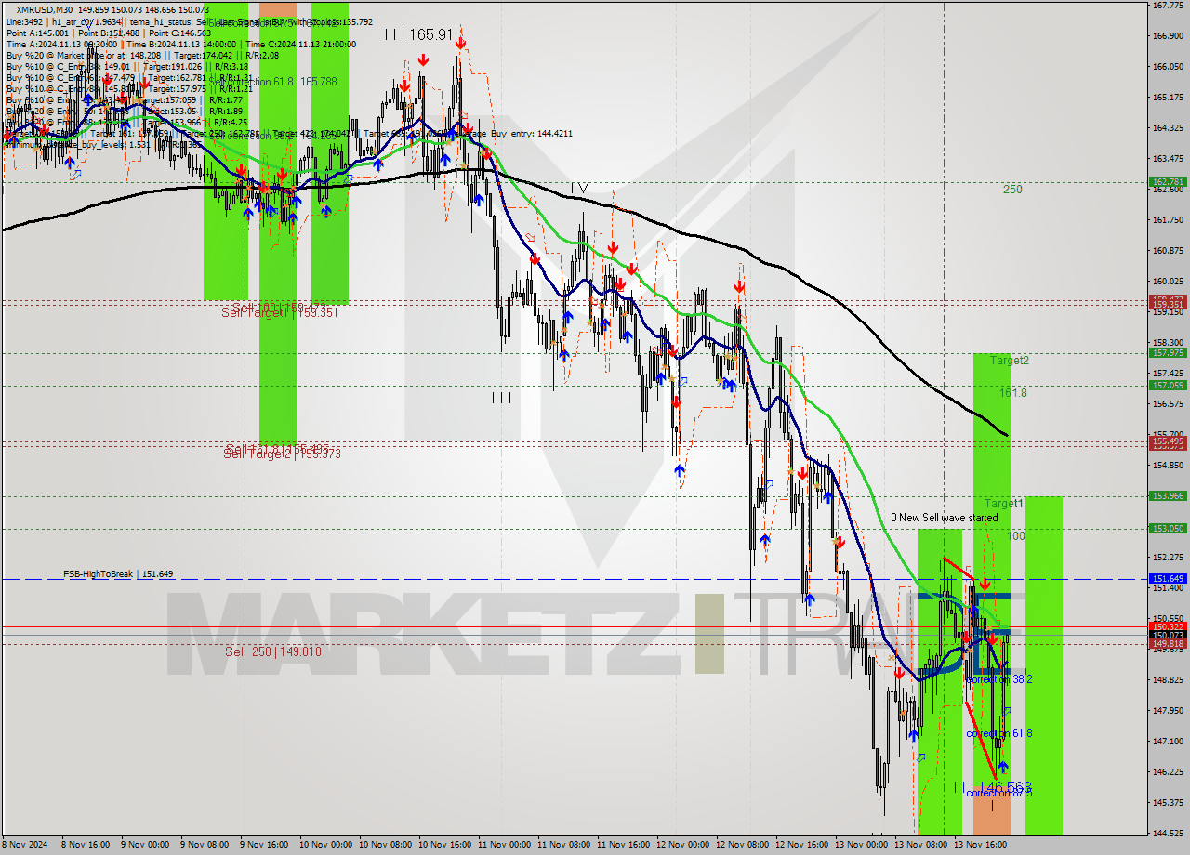1190x855 pixels.
Task: Click the 8 Nov 16:00 time label
Action: click(85, 846)
